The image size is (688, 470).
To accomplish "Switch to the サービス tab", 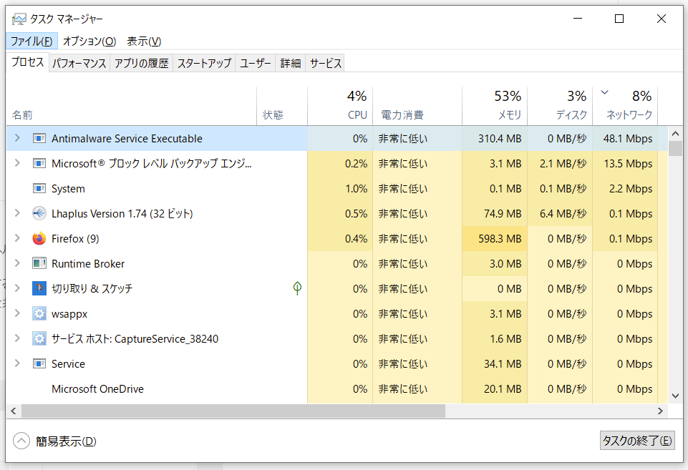I will pos(325,64).
